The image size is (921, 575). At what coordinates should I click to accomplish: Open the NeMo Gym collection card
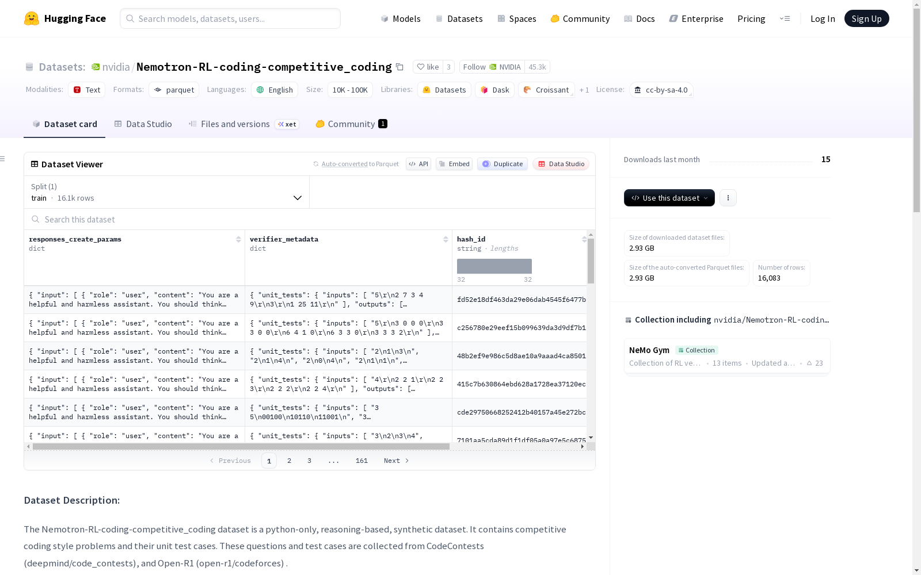click(x=727, y=356)
